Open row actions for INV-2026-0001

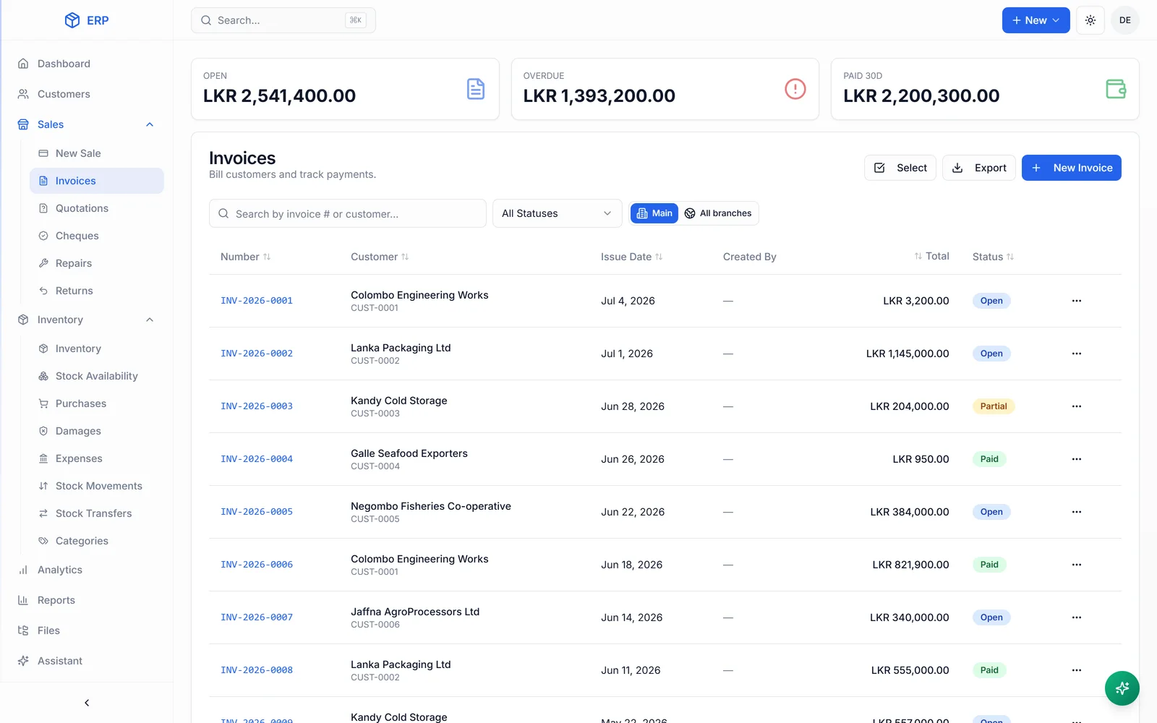tap(1076, 301)
